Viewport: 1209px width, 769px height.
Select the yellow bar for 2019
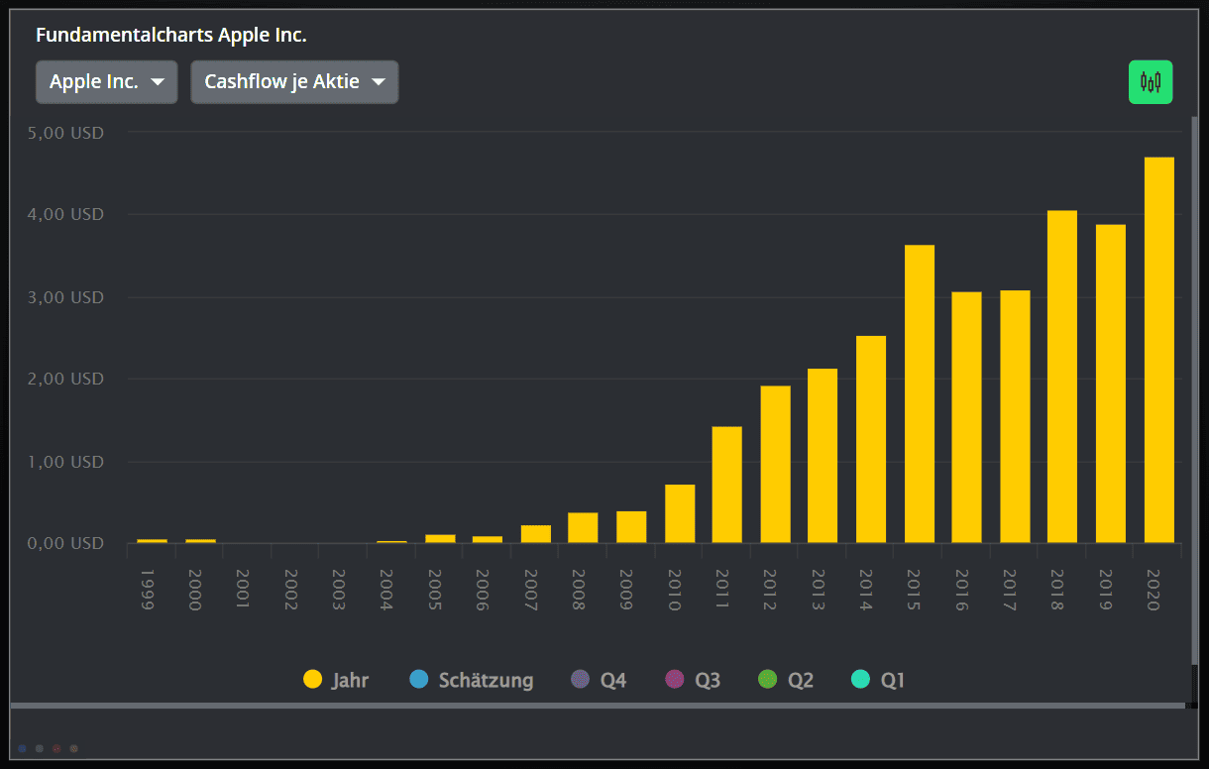[1111, 384]
